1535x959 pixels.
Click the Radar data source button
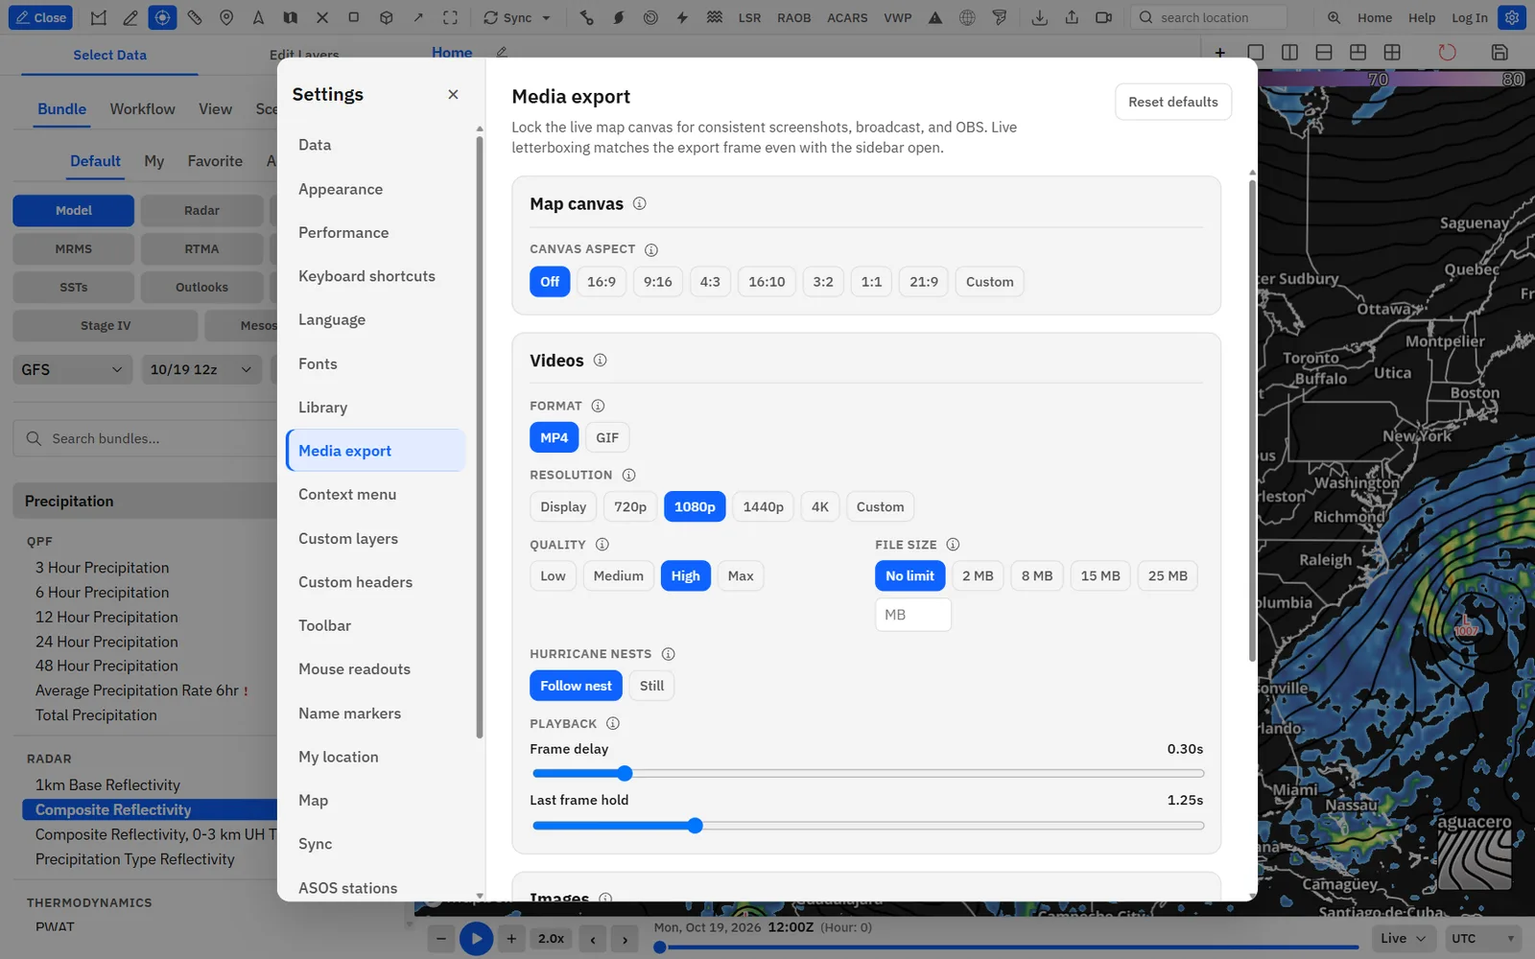pos(201,210)
